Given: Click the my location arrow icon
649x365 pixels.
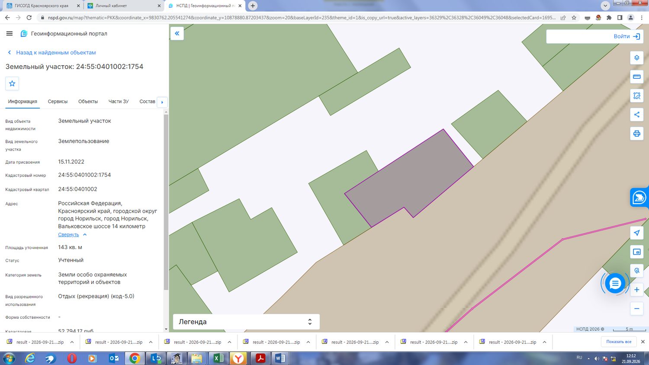Looking at the screenshot, I should 636,233.
